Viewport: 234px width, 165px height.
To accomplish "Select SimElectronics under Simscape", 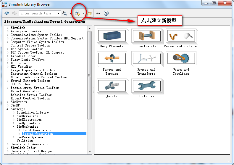I will pos(29,120).
